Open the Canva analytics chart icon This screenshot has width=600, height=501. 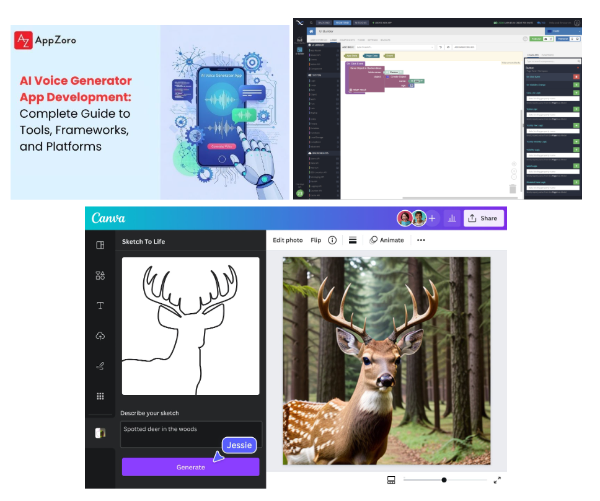coord(452,218)
